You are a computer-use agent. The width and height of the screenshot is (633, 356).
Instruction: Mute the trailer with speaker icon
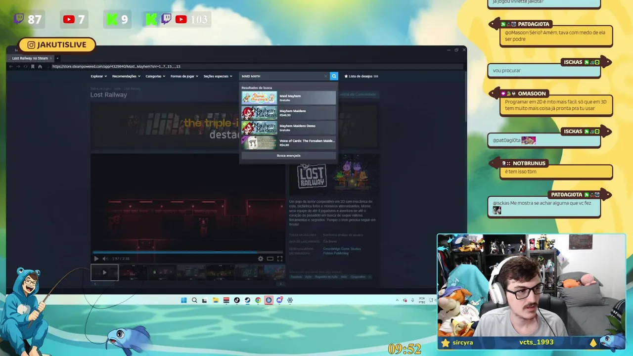[105, 259]
